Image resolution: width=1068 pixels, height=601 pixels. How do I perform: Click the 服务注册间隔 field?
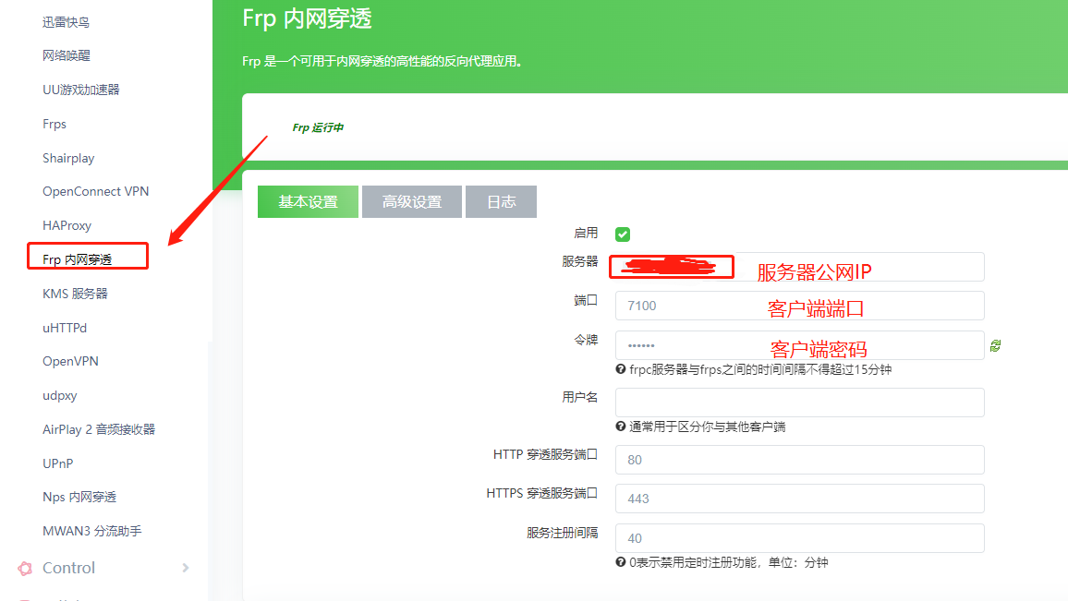pyautogui.click(x=800, y=537)
